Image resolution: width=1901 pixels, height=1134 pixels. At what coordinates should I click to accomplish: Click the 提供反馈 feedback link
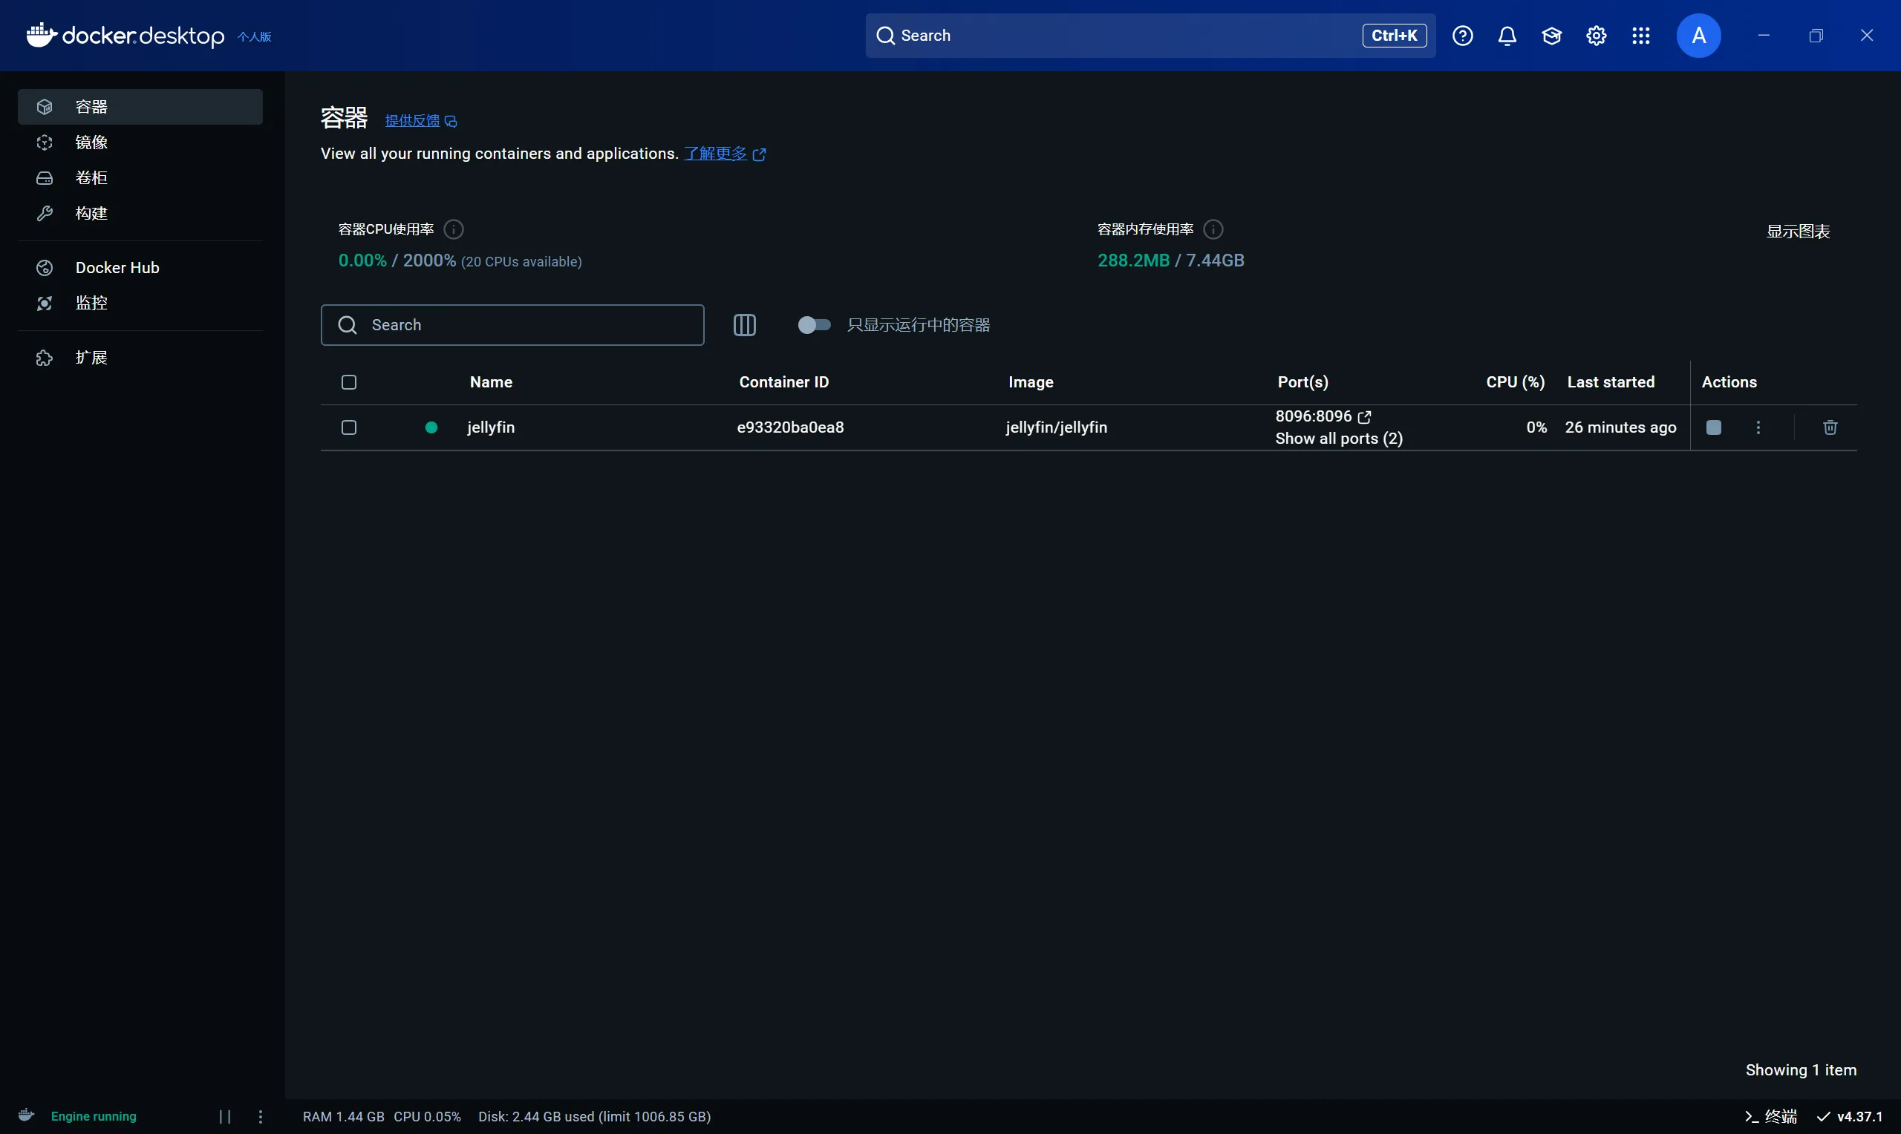coord(414,120)
